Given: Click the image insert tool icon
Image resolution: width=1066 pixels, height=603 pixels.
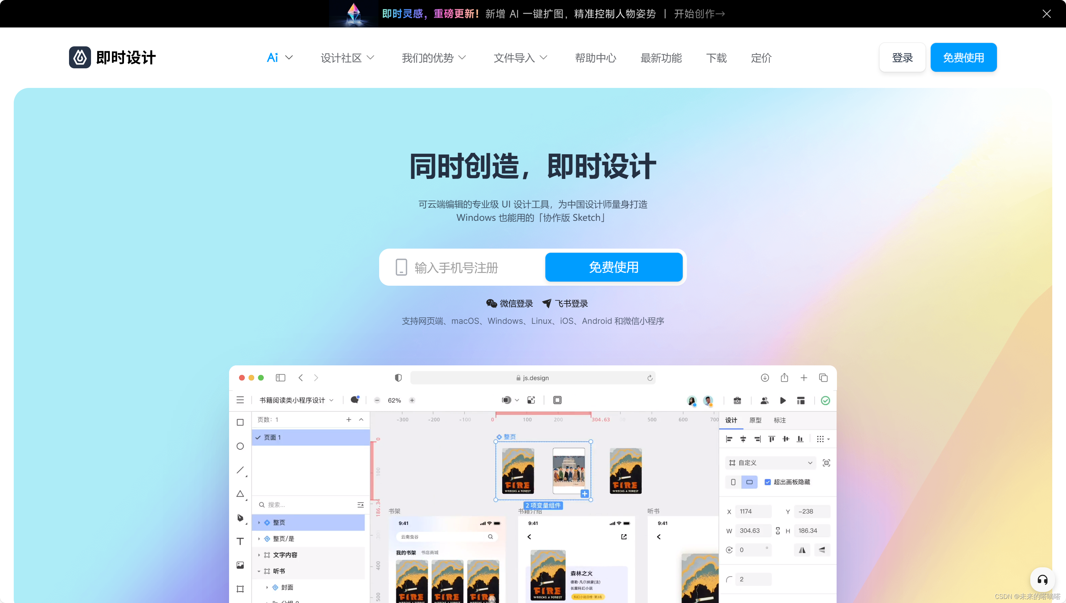Looking at the screenshot, I should [240, 565].
